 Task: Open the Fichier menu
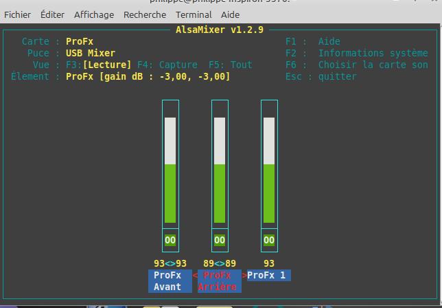17,14
